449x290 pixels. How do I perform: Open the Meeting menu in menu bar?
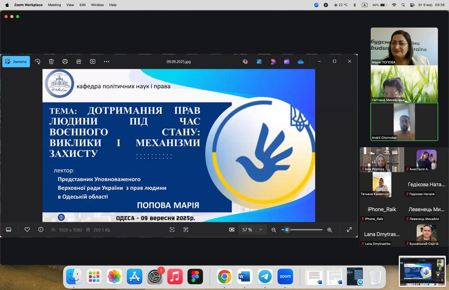coord(54,5)
